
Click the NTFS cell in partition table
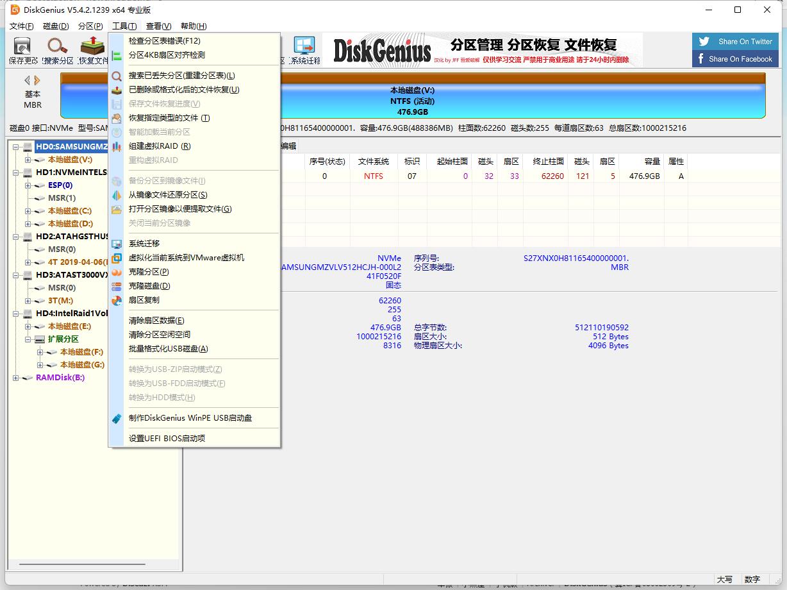374,176
